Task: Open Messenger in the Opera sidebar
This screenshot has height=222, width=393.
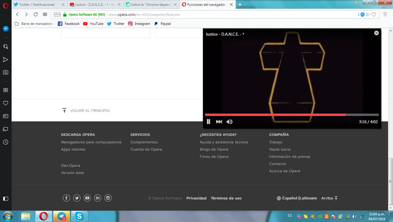Action: (x=6, y=29)
